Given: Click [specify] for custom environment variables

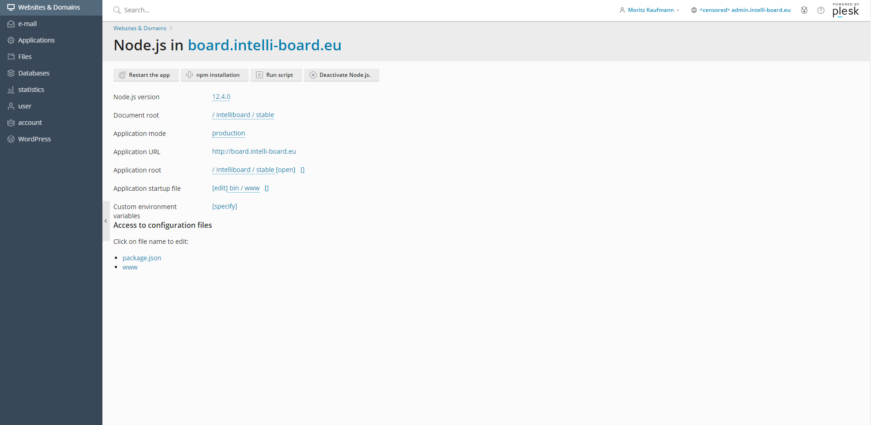Looking at the screenshot, I should pyautogui.click(x=224, y=206).
